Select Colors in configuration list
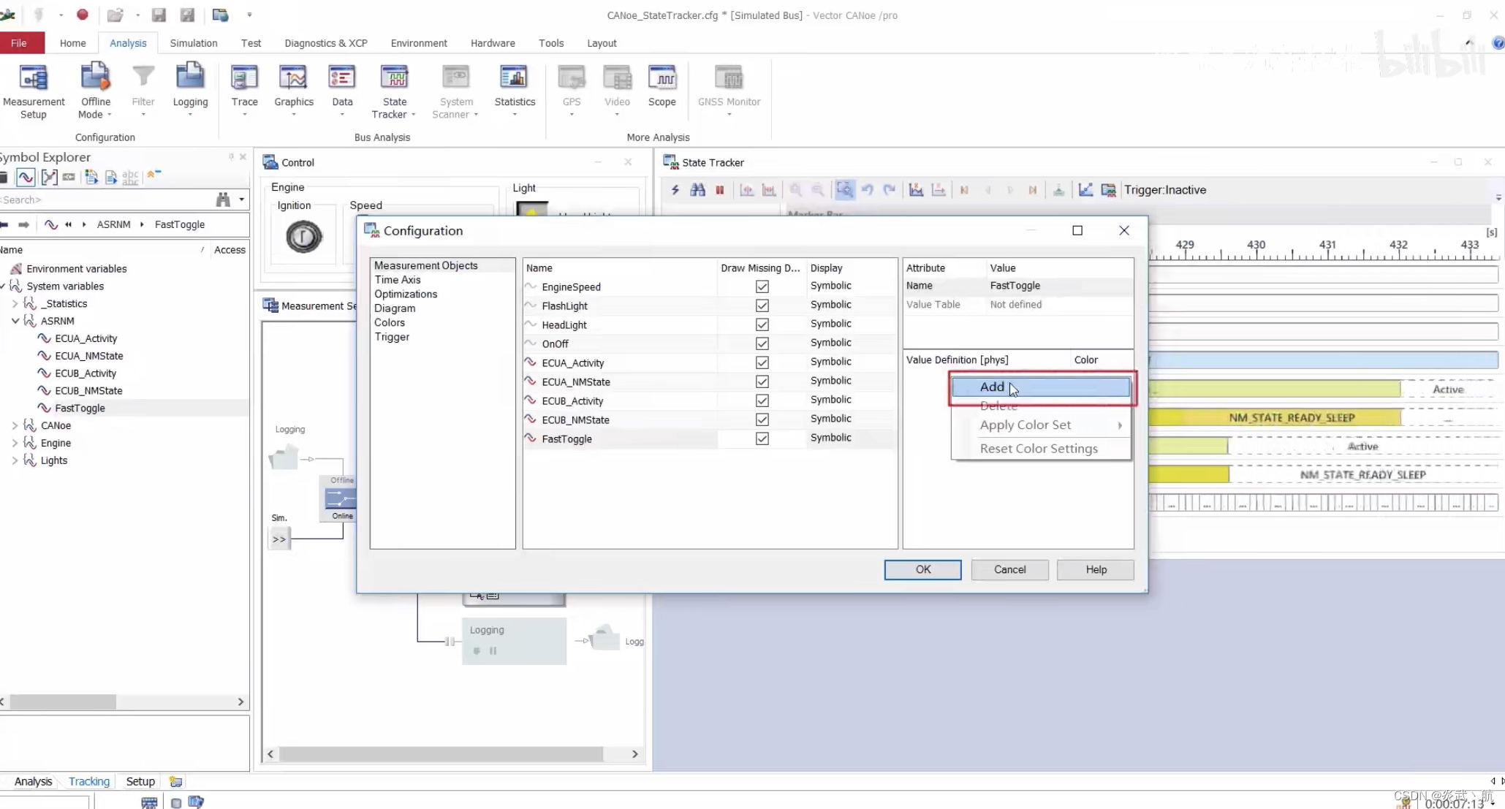 point(389,322)
